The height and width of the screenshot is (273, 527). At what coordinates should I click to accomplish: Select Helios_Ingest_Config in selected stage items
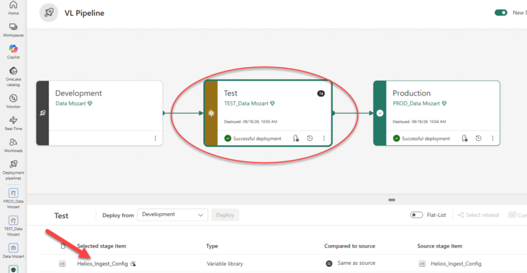[x=102, y=263]
